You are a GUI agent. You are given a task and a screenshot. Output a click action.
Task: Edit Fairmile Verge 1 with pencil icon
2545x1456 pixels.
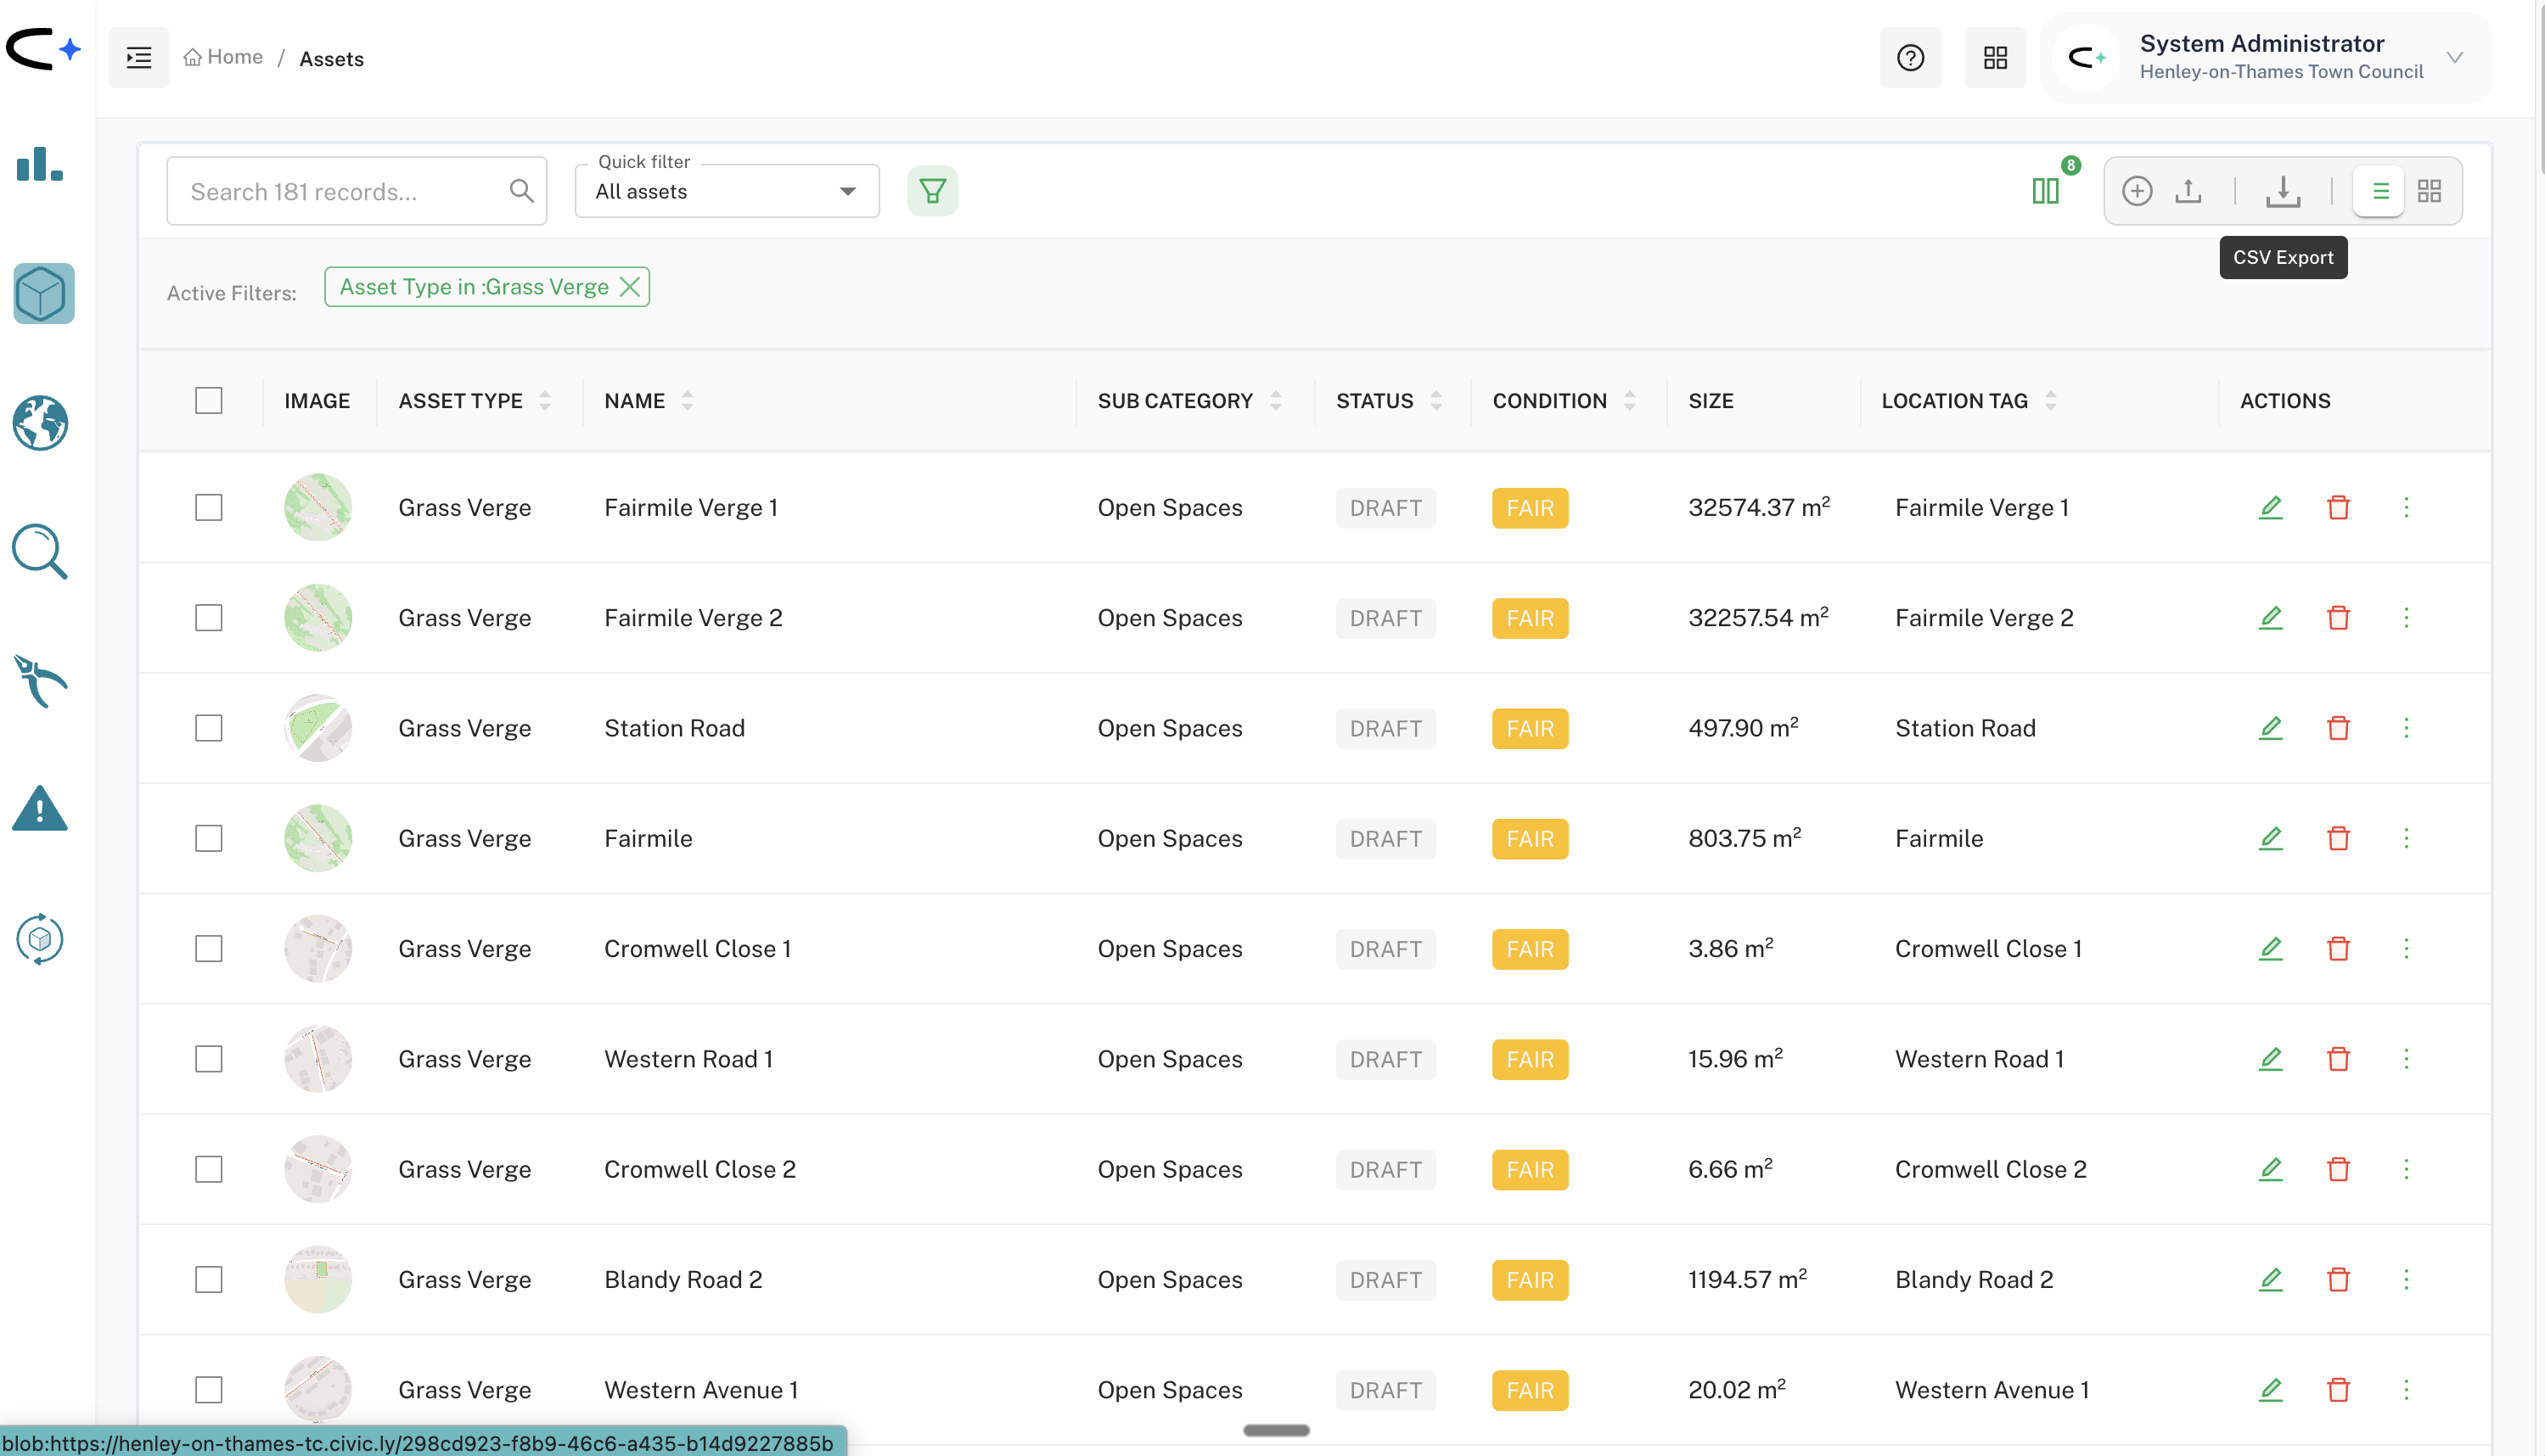pyautogui.click(x=2271, y=507)
